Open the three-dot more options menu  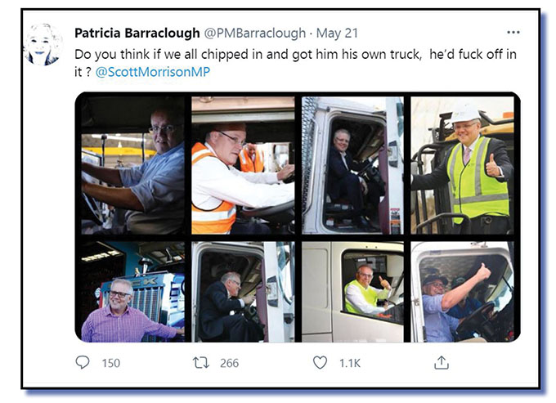tap(513, 32)
